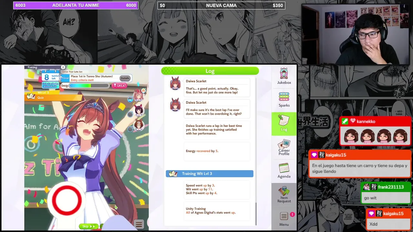Screen dimensions: 413x232
Task: Click the brown-haired support character with glasses
Action: pos(139,125)
